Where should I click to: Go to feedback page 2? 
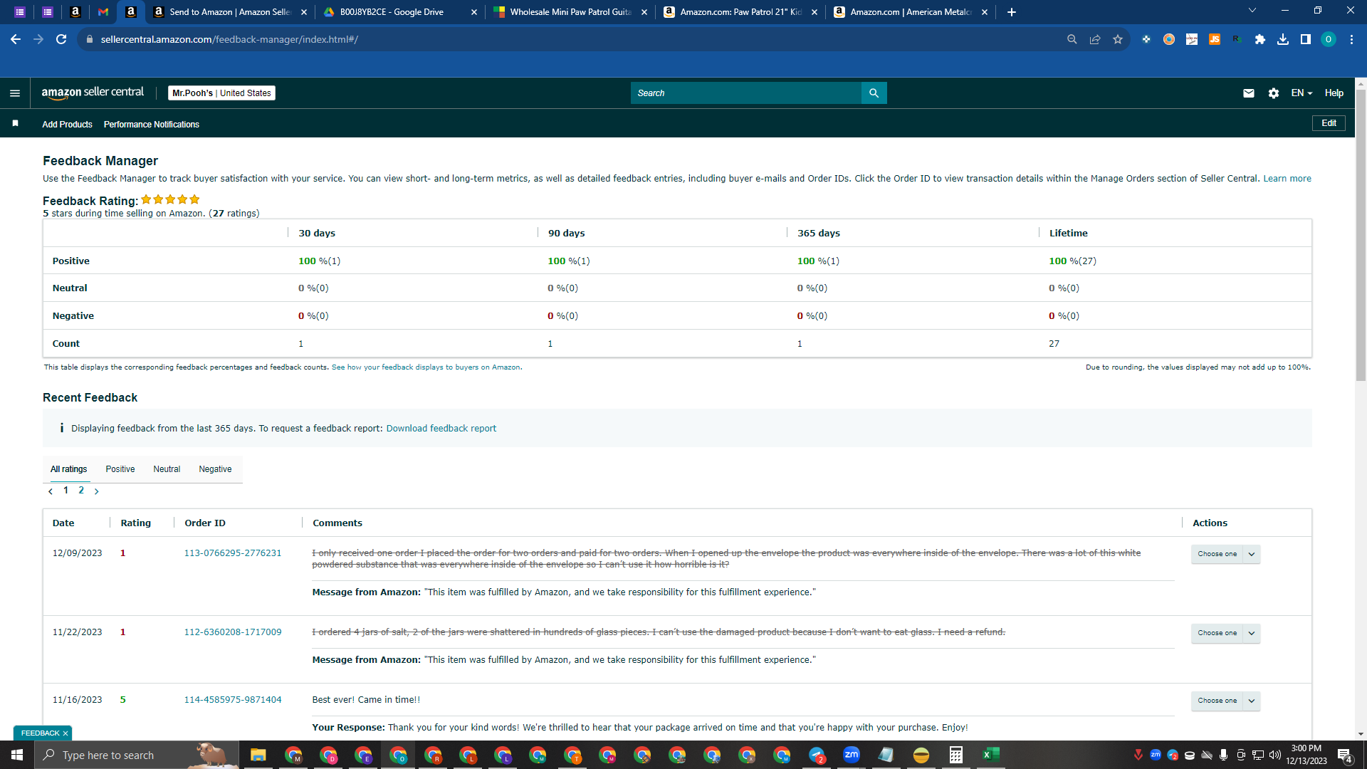pos(81,491)
